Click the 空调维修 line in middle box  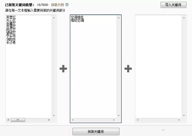(x=77, y=17)
